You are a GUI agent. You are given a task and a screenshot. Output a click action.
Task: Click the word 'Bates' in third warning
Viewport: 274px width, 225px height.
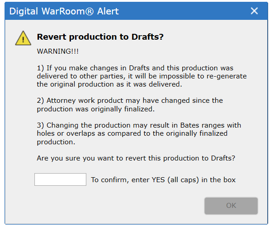coord(189,125)
